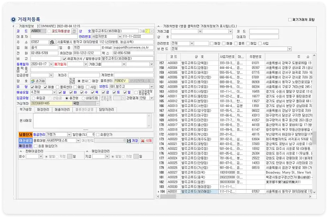Click the 여신설정 section label

25,141
